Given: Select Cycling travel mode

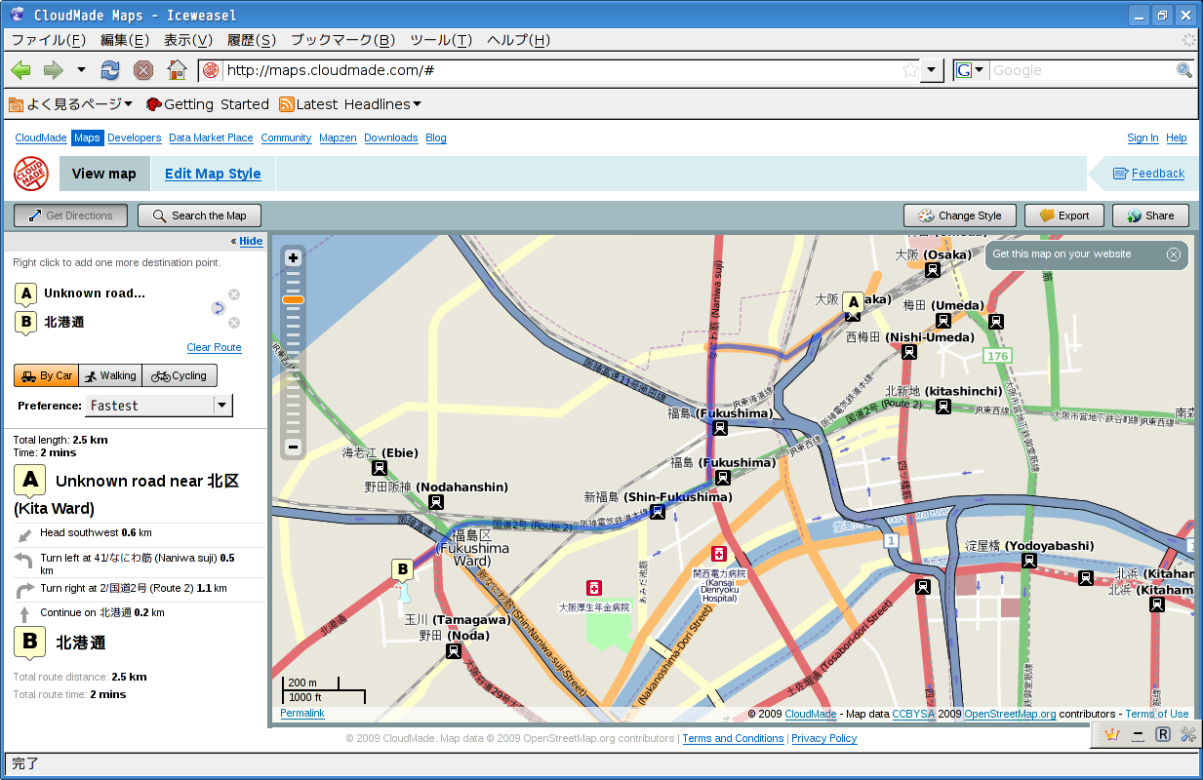Looking at the screenshot, I should click(x=180, y=375).
